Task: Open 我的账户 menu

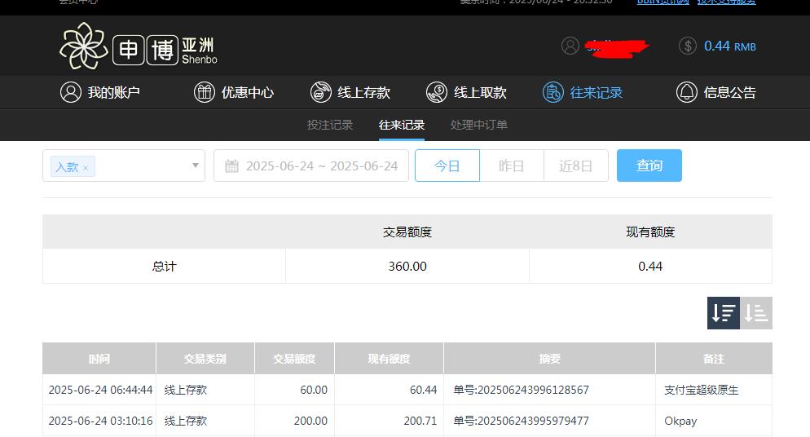Action: click(100, 92)
